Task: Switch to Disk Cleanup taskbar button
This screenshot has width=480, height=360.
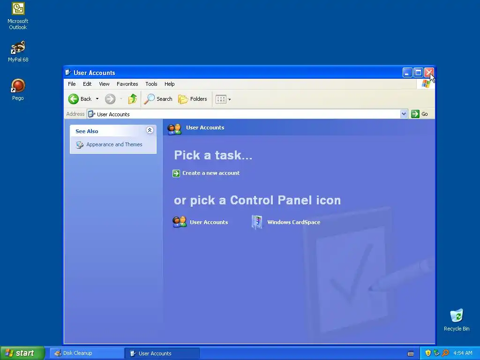Action: coord(86,353)
